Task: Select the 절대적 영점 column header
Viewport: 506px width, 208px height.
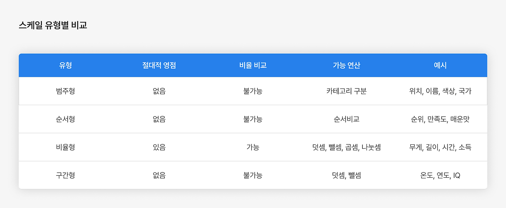Action: click(x=159, y=65)
